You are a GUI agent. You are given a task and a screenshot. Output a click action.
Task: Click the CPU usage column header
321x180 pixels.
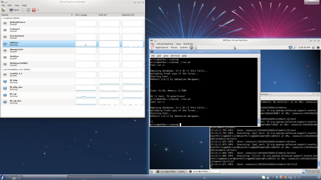[85, 15]
